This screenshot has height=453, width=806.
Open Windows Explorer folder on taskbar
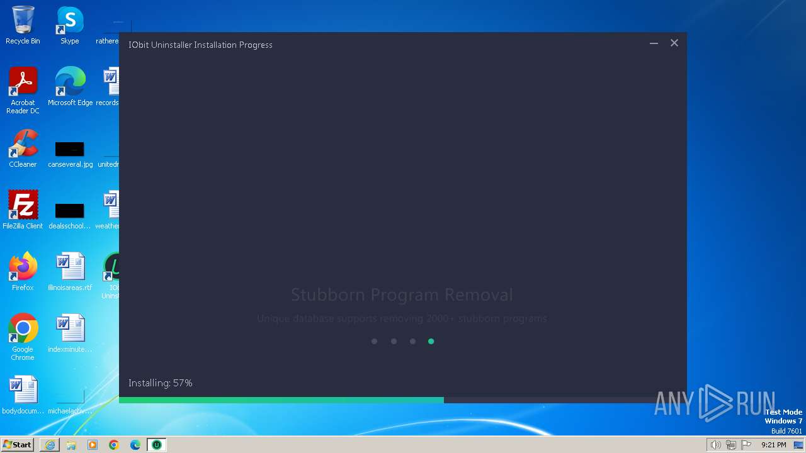coord(71,445)
